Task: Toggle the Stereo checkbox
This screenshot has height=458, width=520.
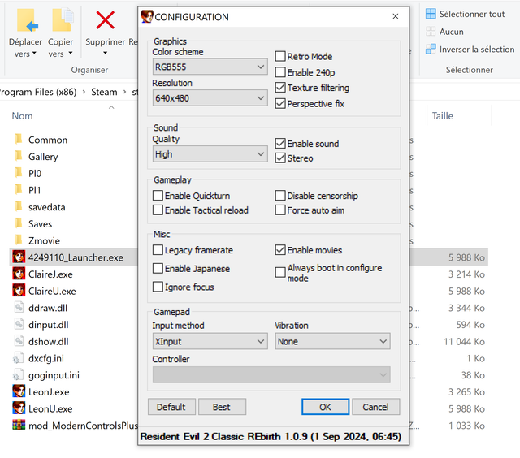Action: 280,158
